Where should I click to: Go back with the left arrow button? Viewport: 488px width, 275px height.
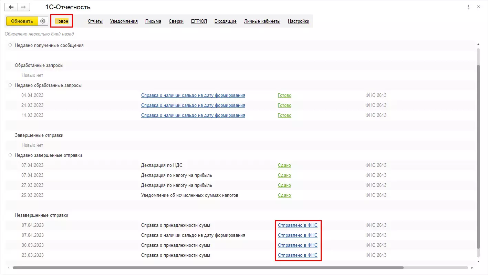[11, 7]
